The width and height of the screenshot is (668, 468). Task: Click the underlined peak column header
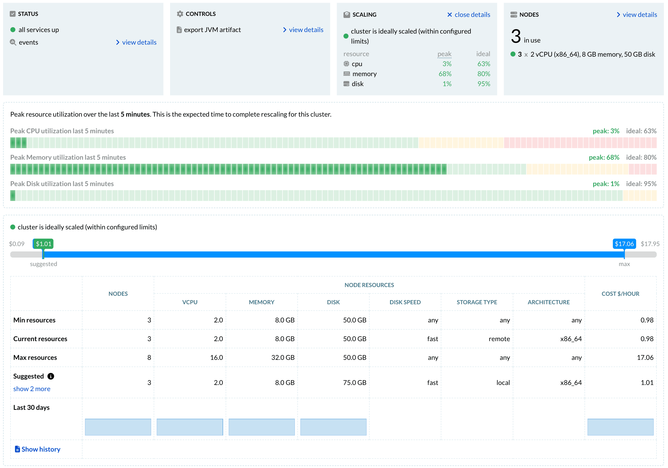444,54
